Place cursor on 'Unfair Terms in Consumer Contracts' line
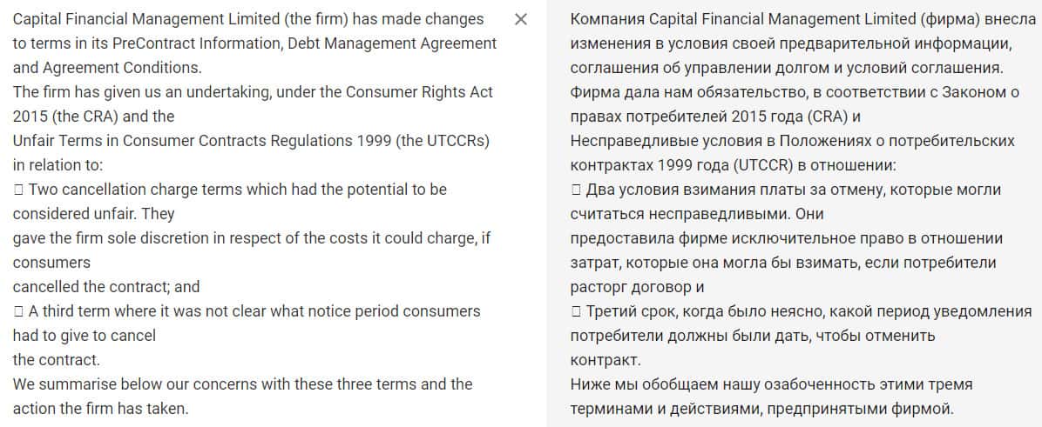This screenshot has height=427, width=1042. tap(251, 141)
